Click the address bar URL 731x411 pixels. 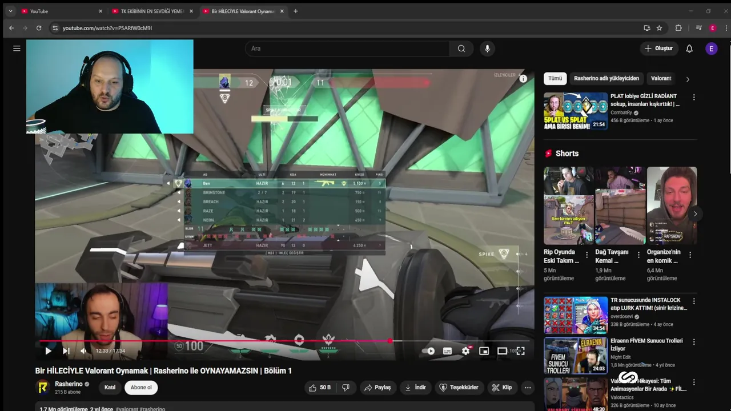pyautogui.click(x=107, y=28)
